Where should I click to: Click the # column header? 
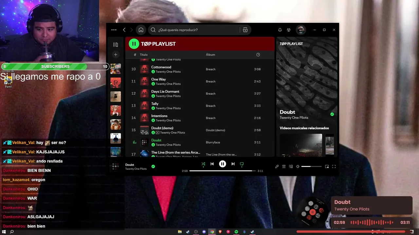pyautogui.click(x=135, y=55)
